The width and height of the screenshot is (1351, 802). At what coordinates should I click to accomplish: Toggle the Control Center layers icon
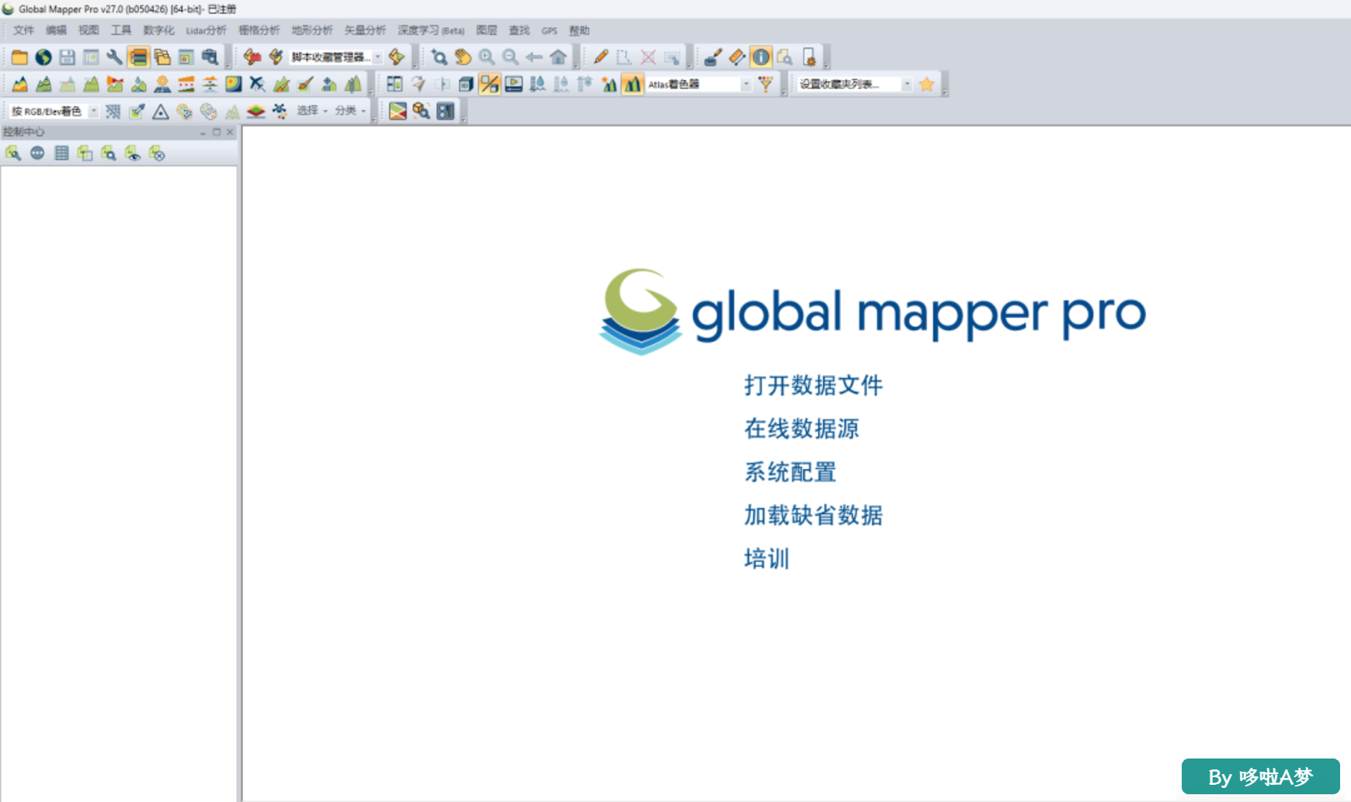139,57
